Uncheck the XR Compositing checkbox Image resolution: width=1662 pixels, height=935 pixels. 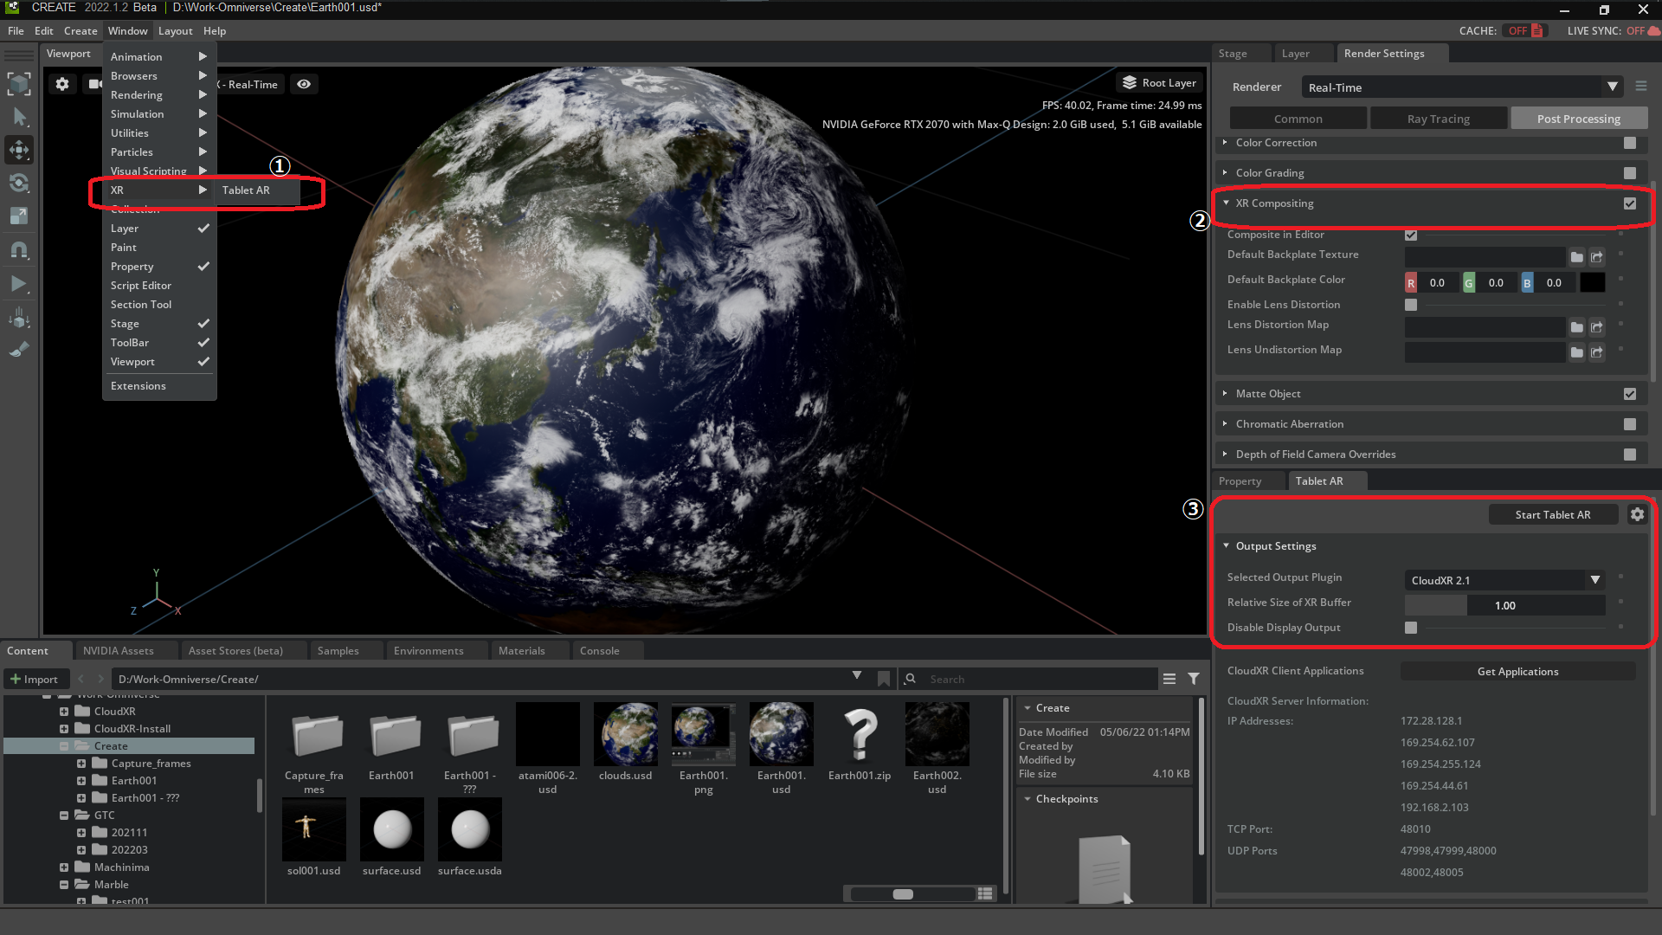click(1630, 203)
